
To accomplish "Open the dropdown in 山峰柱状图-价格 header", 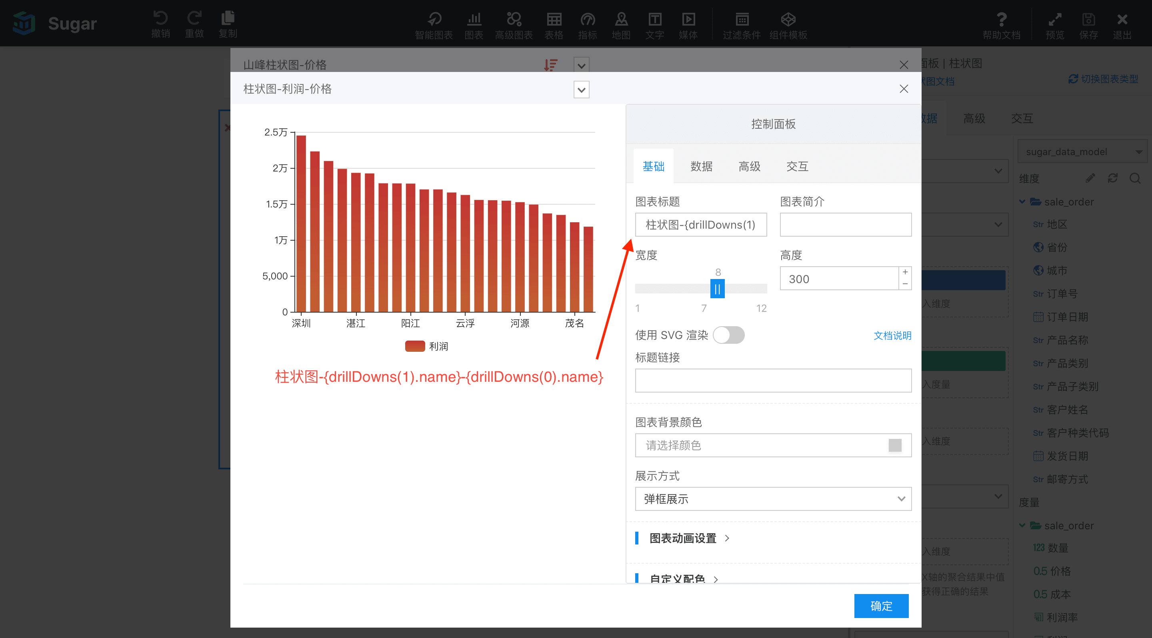I will tap(581, 66).
